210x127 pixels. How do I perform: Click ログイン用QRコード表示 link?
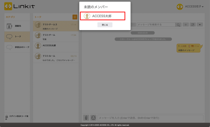coord(17,117)
